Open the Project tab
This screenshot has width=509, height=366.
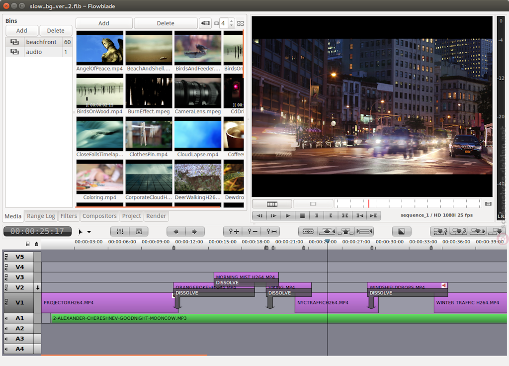(131, 216)
